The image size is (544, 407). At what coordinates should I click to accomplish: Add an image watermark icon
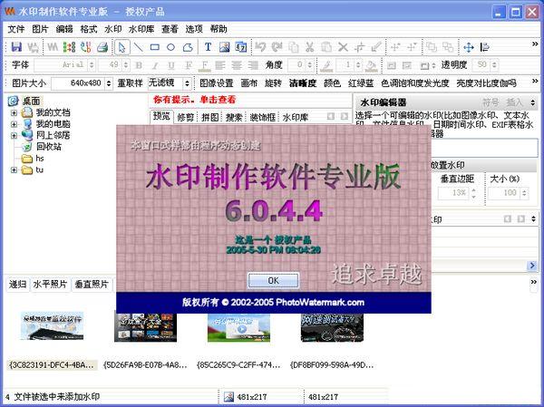(x=225, y=47)
